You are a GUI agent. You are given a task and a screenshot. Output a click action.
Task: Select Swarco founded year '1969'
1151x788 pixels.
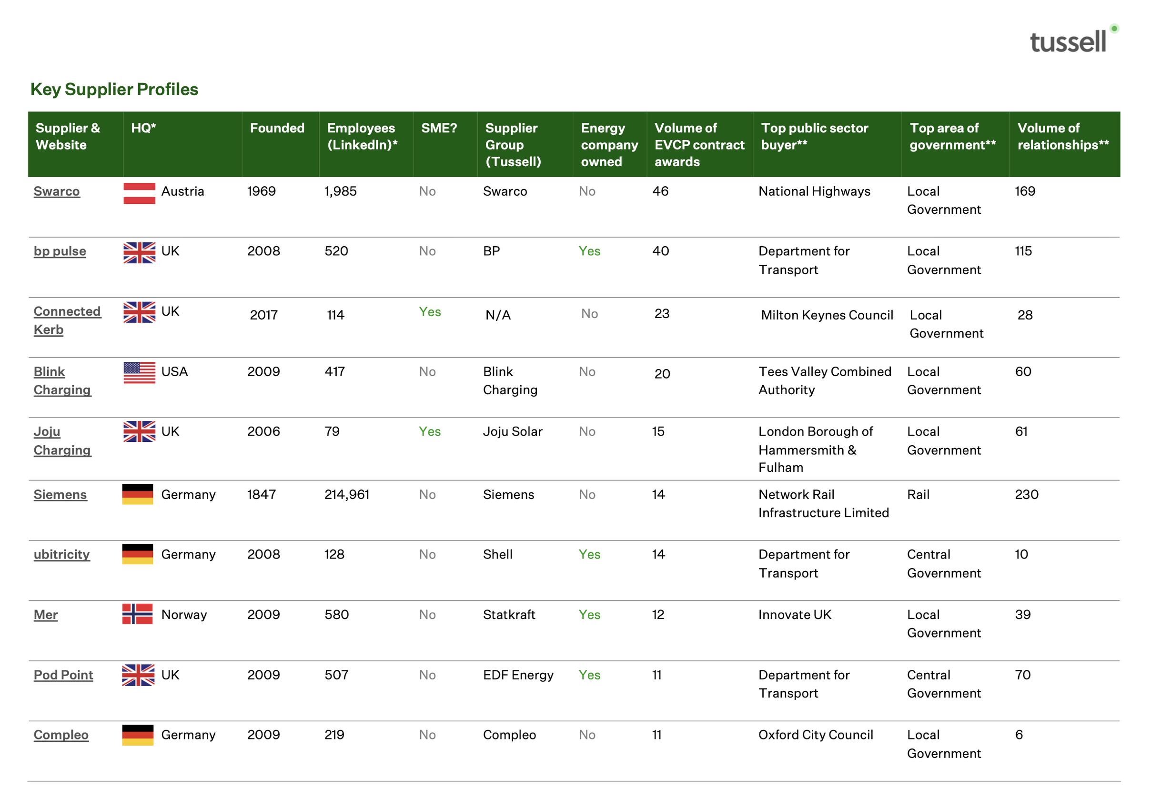(x=262, y=191)
